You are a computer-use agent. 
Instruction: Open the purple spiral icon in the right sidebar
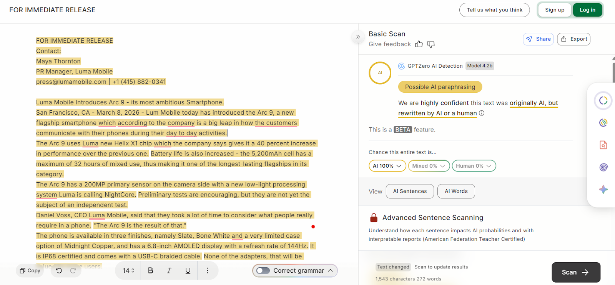(x=603, y=167)
